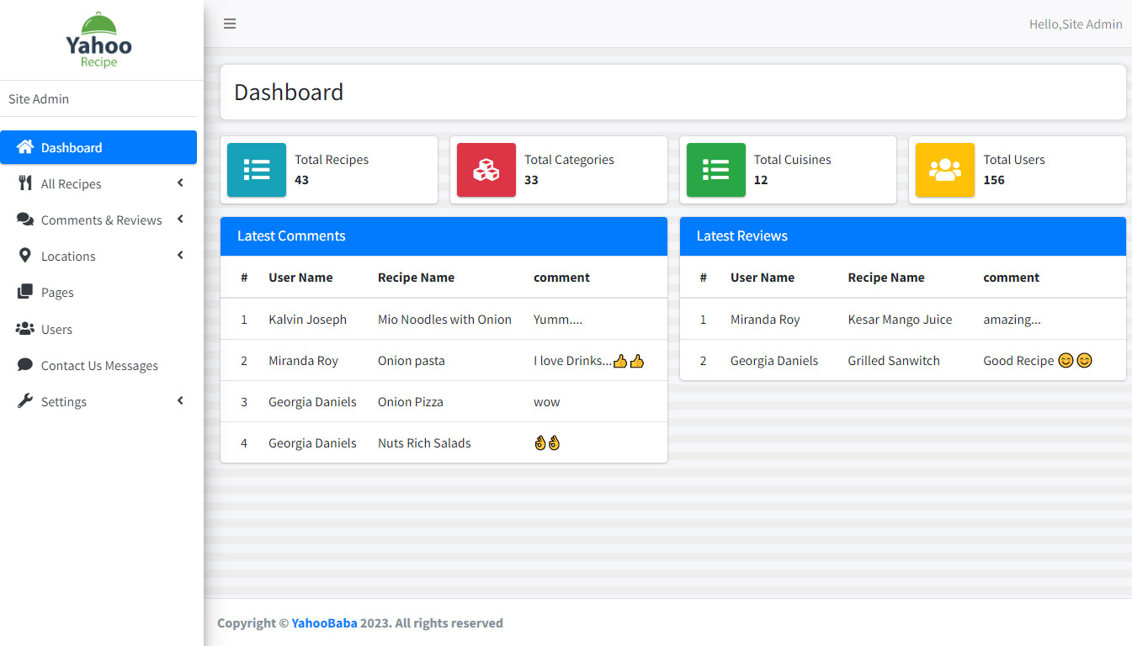The width and height of the screenshot is (1132, 646).
Task: Click the green Total Cuisines tile icon
Action: click(715, 170)
